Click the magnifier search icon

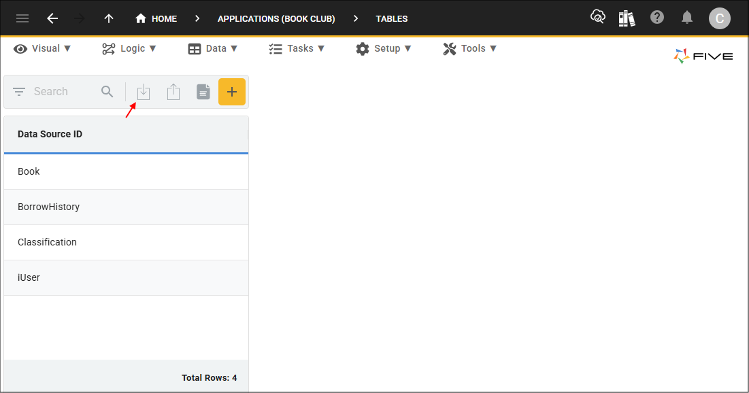click(x=107, y=92)
